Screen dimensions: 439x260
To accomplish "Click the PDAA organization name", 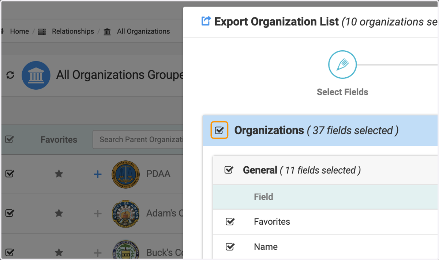I will click(x=158, y=174).
